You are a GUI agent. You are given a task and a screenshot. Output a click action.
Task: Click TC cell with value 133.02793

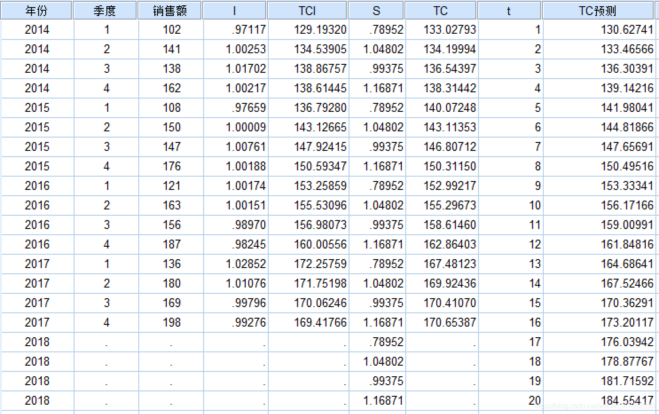pyautogui.click(x=442, y=30)
